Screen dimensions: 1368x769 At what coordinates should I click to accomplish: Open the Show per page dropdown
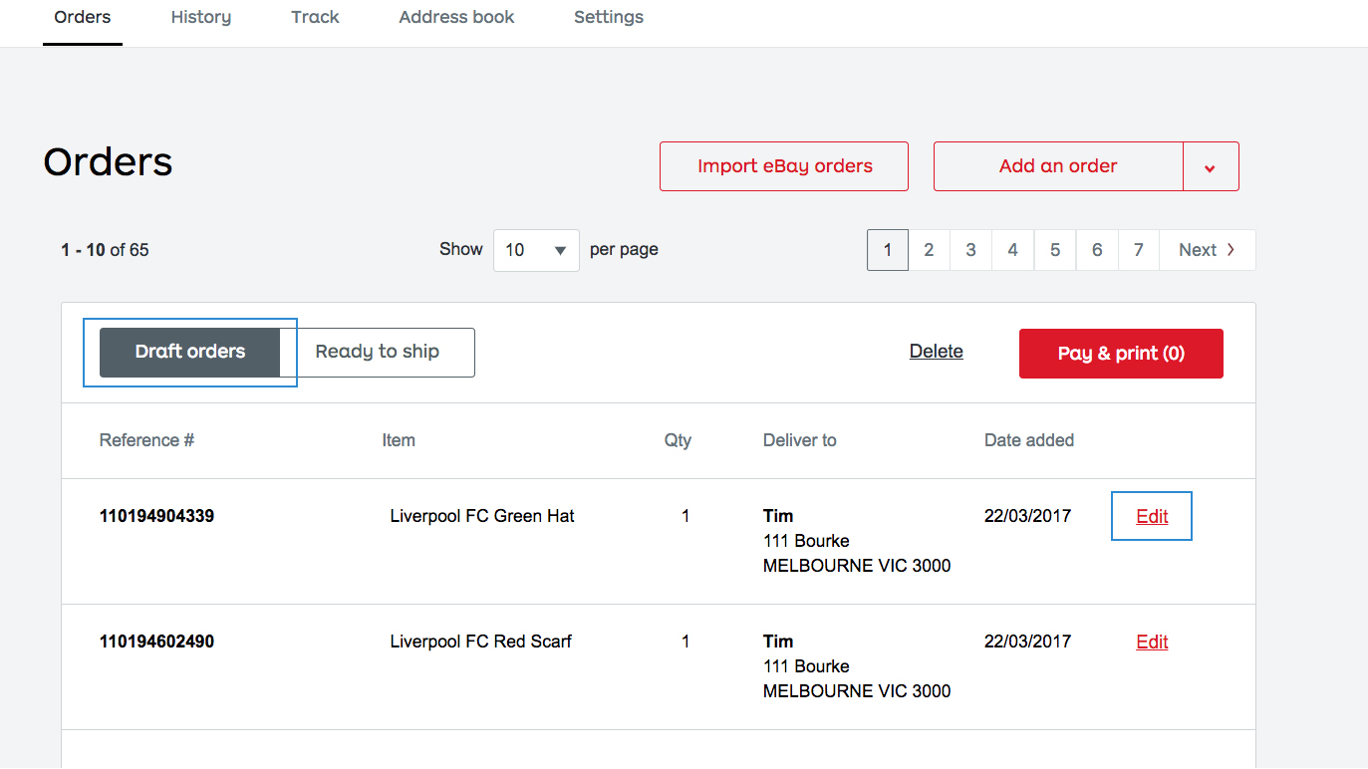pyautogui.click(x=536, y=250)
